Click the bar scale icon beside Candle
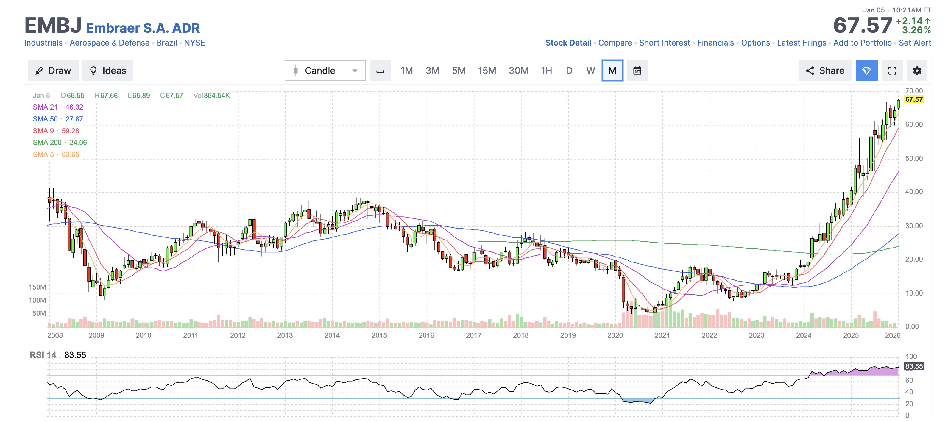The height and width of the screenshot is (422, 948). tap(380, 71)
